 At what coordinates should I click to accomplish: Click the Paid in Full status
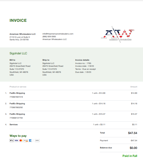point(130,156)
